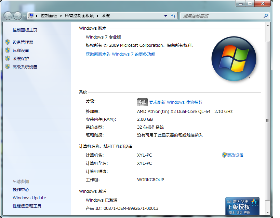Expand arrow after 控制面板 breadcrumb
Screen dimensions: 280x218
61,16
